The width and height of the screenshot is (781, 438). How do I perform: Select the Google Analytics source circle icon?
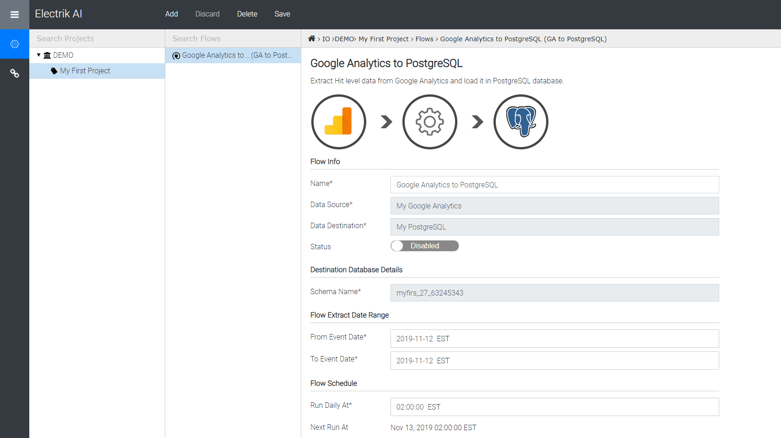(338, 122)
